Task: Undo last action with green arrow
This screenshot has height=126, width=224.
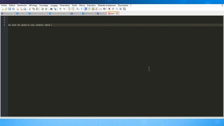Action: tap(42, 9)
